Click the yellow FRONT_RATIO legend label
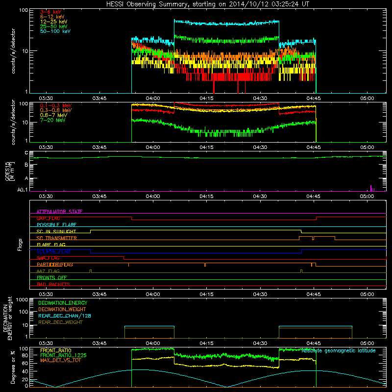This screenshot has height=392, width=392. [x=56, y=350]
